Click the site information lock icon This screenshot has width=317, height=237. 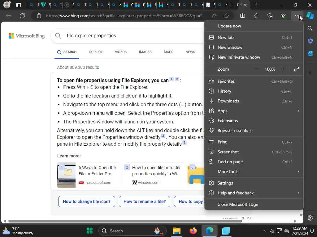pos(39,16)
